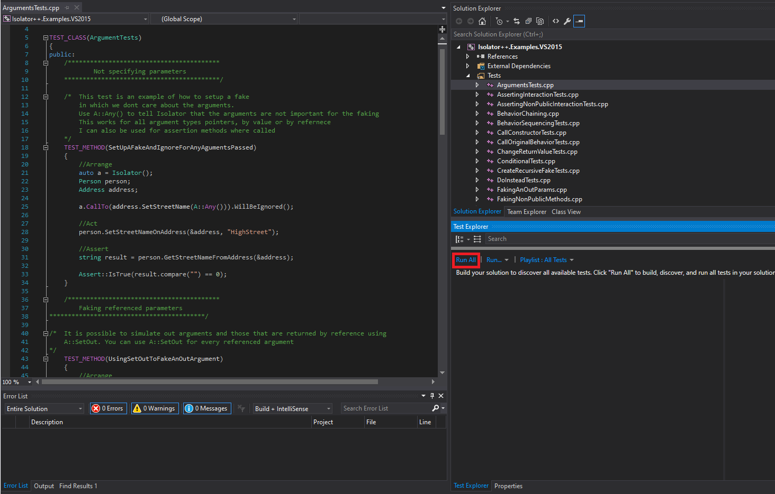Toggle the 0 Messages filter
The image size is (775, 494).
coord(207,408)
